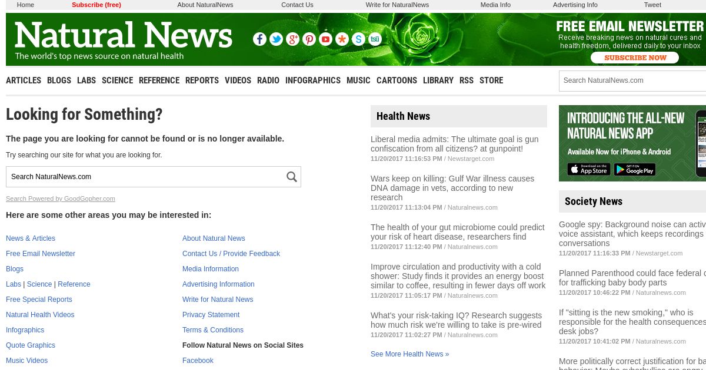Screen dimensions: 706x370
Task: Open Advertising Info top link
Action: click(575, 5)
